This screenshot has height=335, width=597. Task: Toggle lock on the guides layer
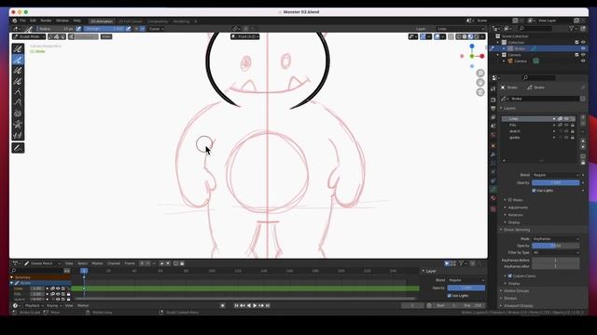pyautogui.click(x=573, y=137)
